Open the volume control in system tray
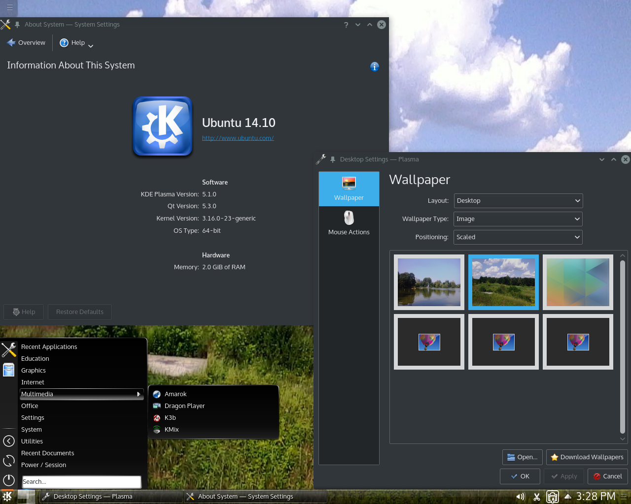 point(521,497)
